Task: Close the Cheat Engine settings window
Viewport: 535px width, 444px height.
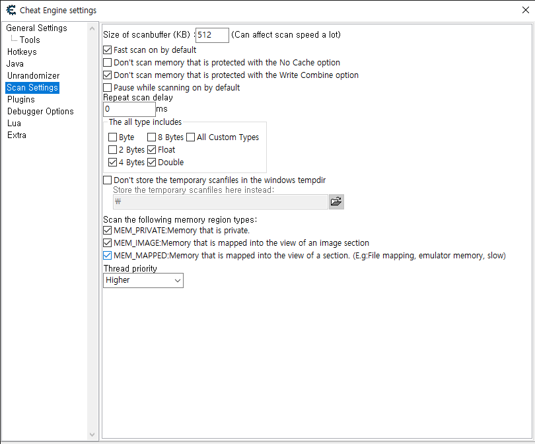Action: click(x=526, y=10)
